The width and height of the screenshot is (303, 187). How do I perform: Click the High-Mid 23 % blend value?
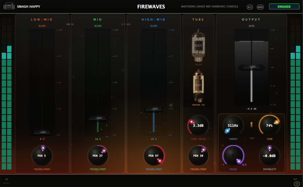(x=154, y=139)
